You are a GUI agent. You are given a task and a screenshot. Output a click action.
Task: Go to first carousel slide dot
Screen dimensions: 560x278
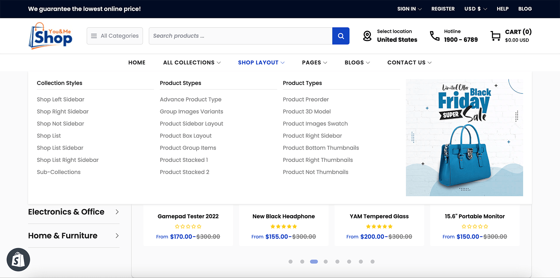click(x=291, y=262)
